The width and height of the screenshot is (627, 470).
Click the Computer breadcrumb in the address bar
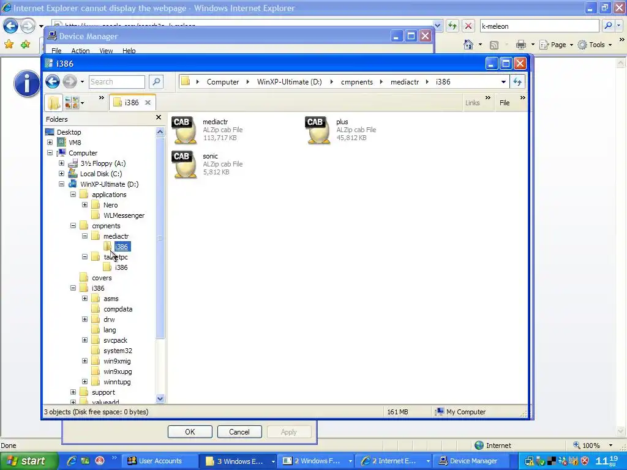(x=223, y=81)
